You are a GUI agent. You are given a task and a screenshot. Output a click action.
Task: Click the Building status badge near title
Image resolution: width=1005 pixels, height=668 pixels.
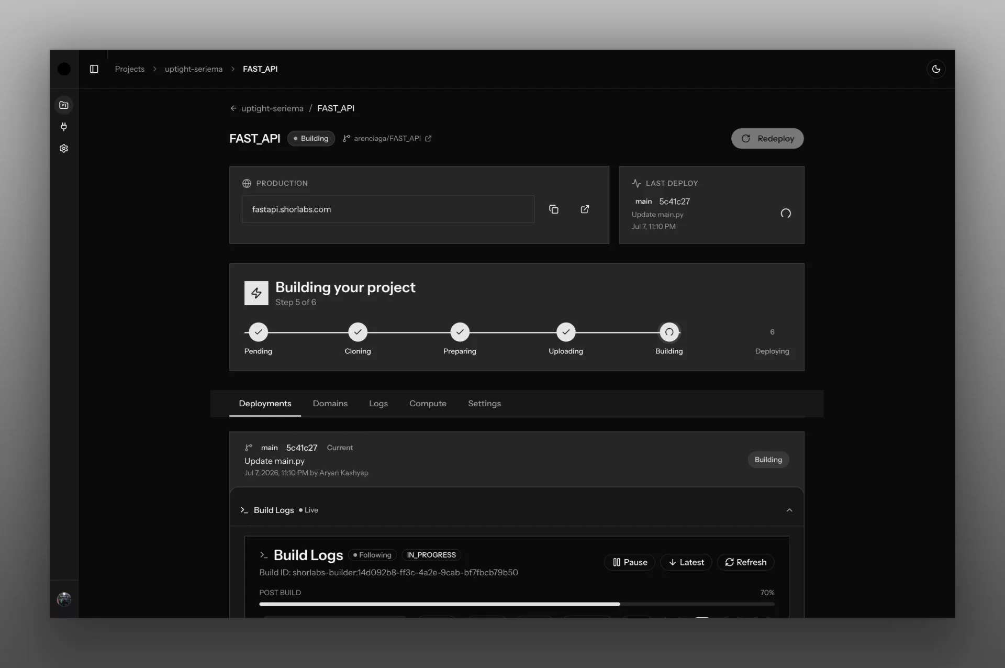tap(311, 139)
